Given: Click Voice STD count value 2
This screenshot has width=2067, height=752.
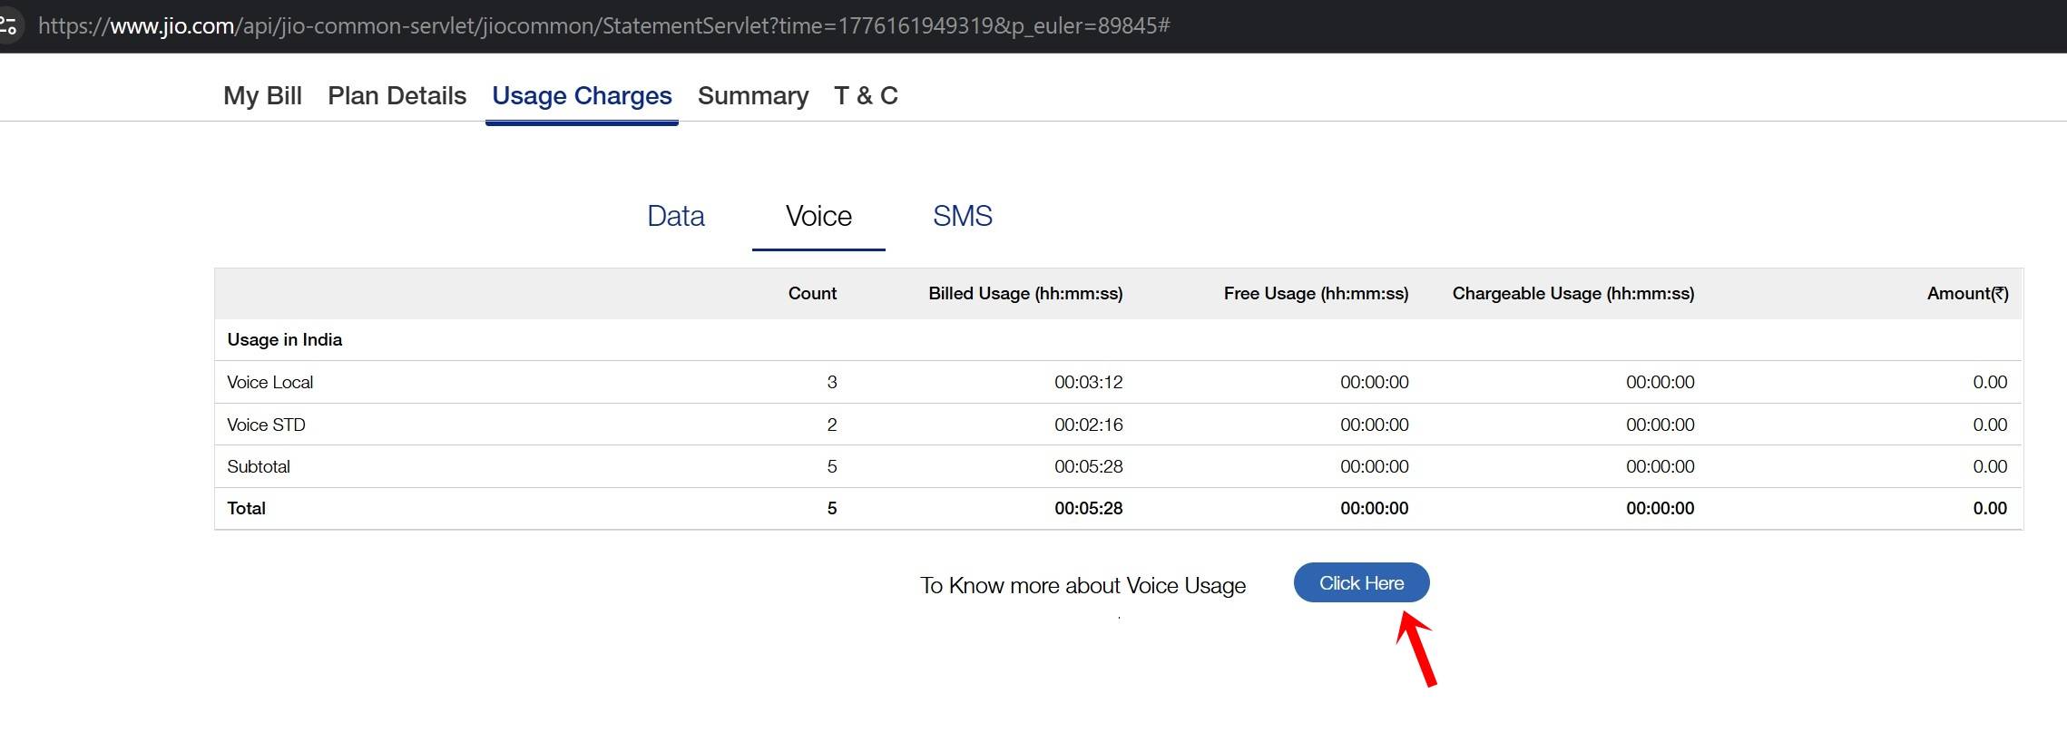Looking at the screenshot, I should (x=831, y=425).
